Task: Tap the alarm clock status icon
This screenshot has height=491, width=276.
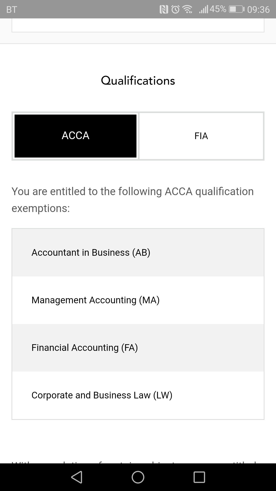Action: tap(175, 10)
